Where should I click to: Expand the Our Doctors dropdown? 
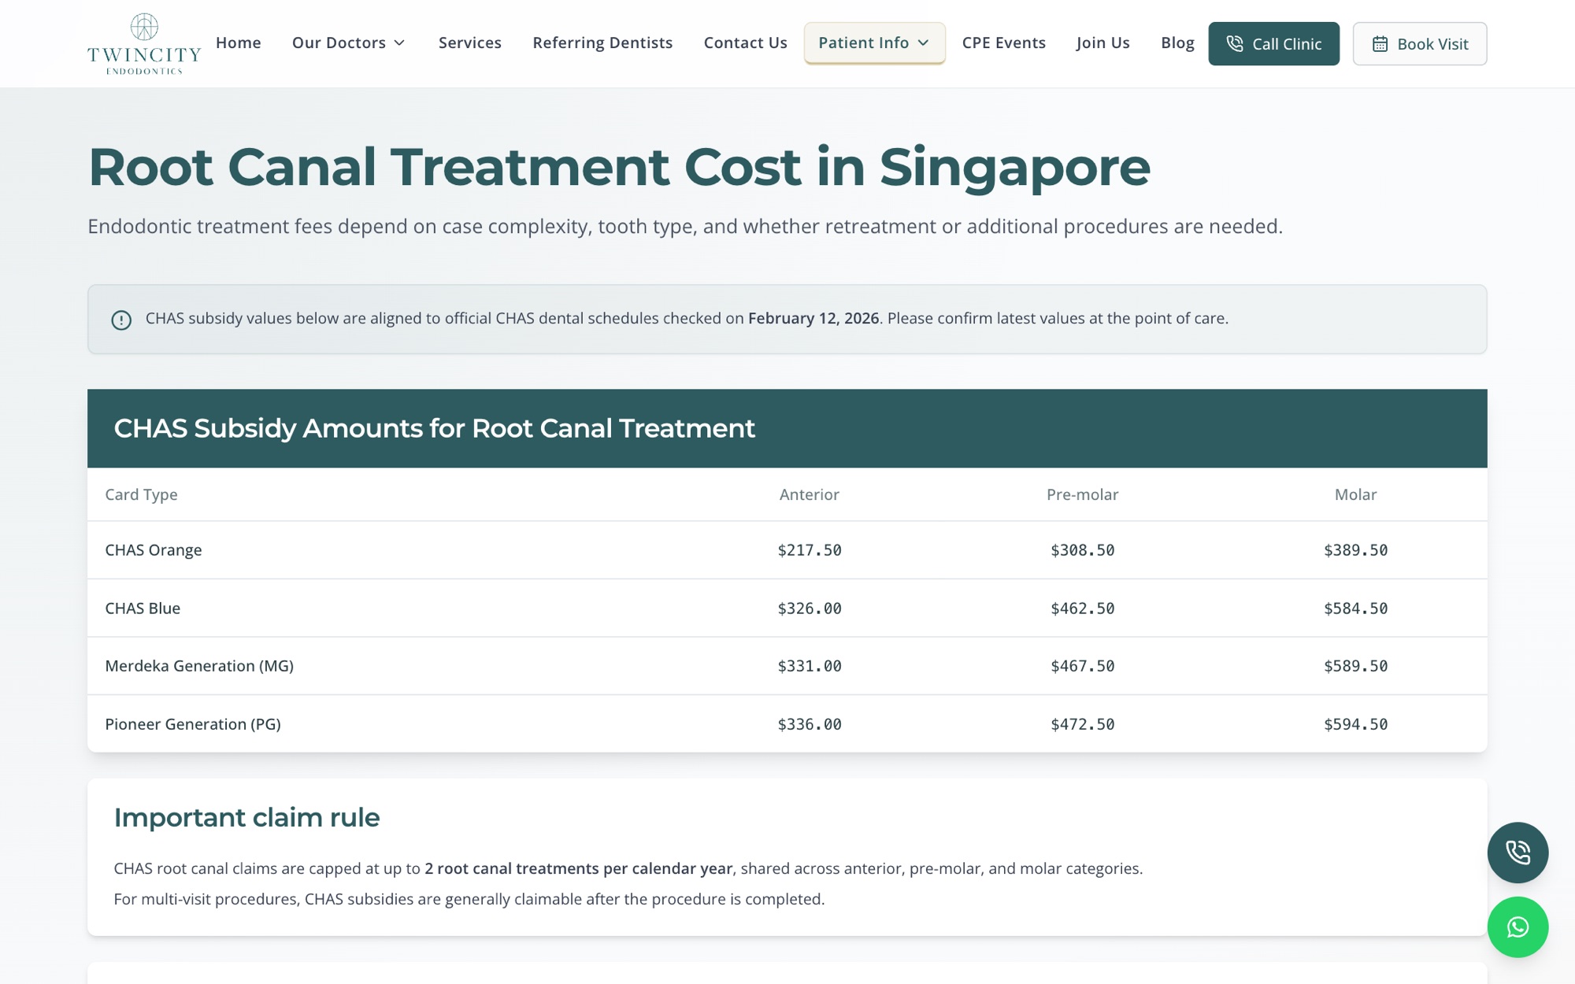click(348, 43)
